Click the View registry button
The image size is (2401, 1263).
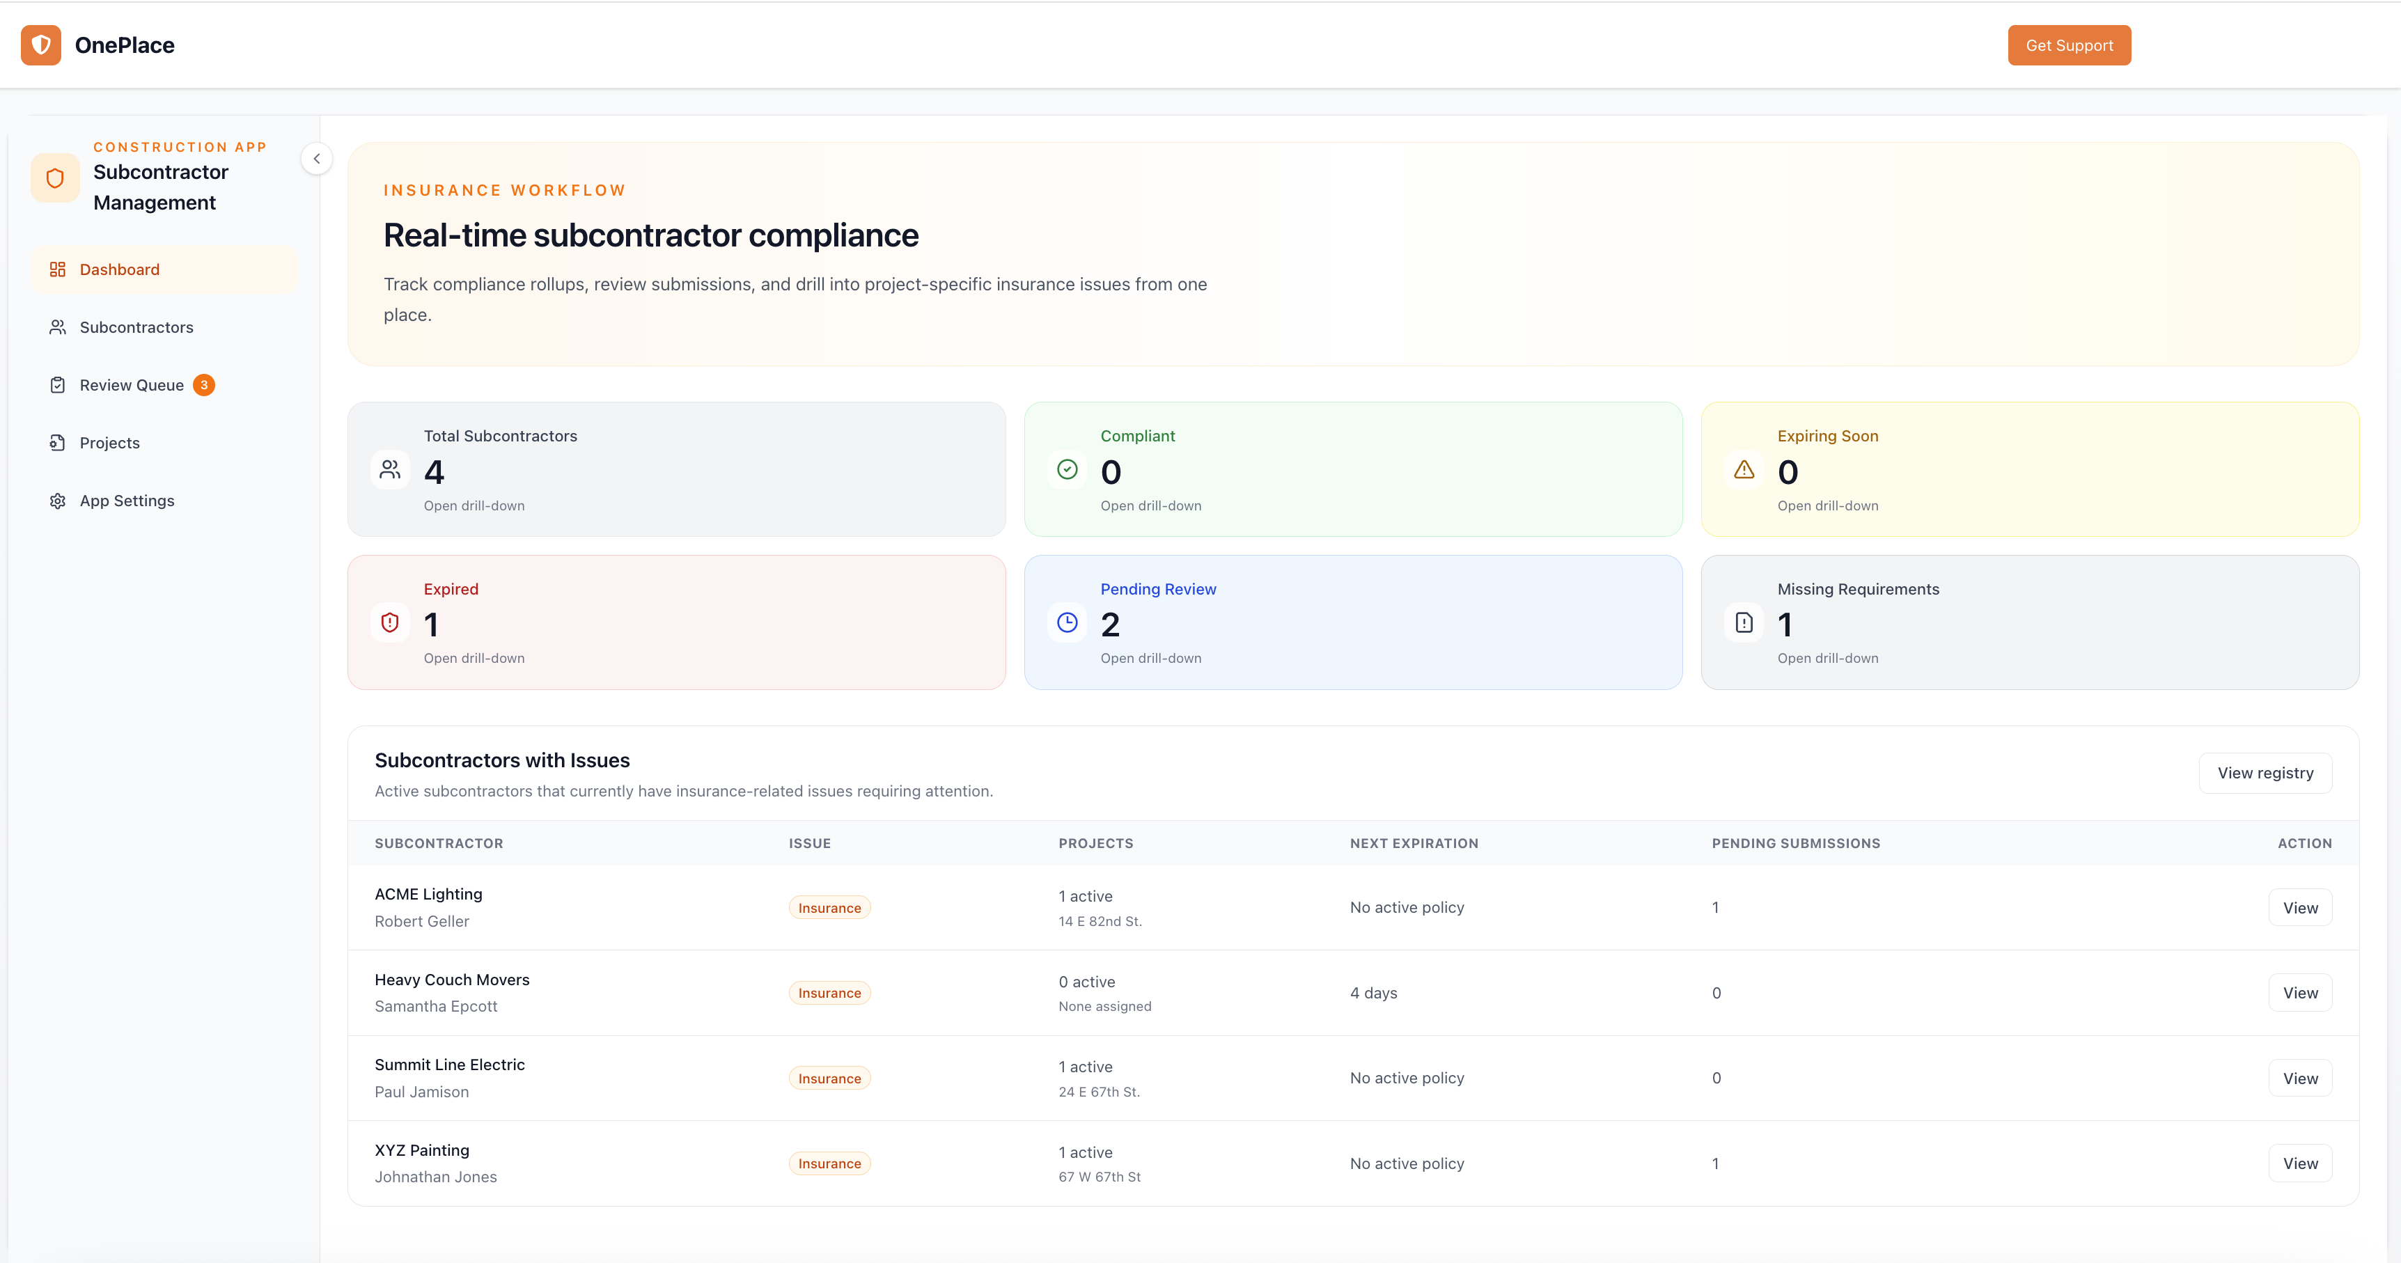tap(2265, 773)
